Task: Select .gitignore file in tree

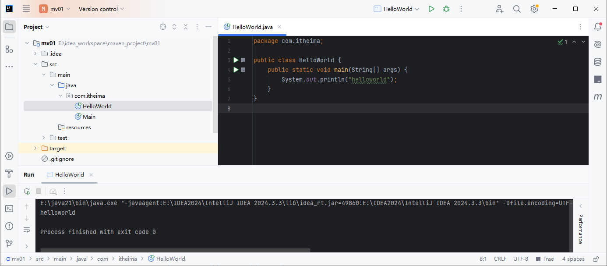Action: coord(61,159)
